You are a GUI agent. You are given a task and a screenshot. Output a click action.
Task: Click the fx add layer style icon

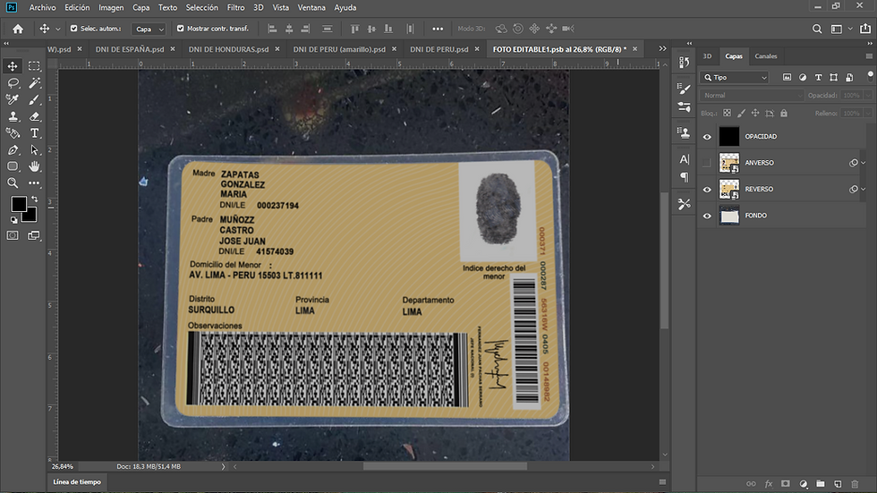(769, 483)
